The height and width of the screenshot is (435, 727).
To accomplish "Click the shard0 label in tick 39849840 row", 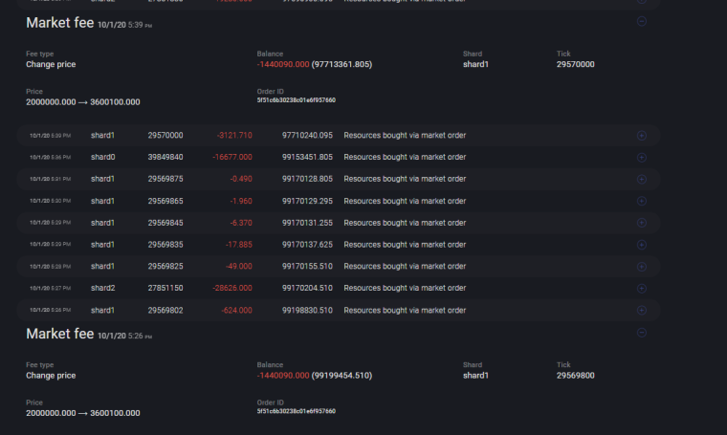I will click(x=103, y=157).
